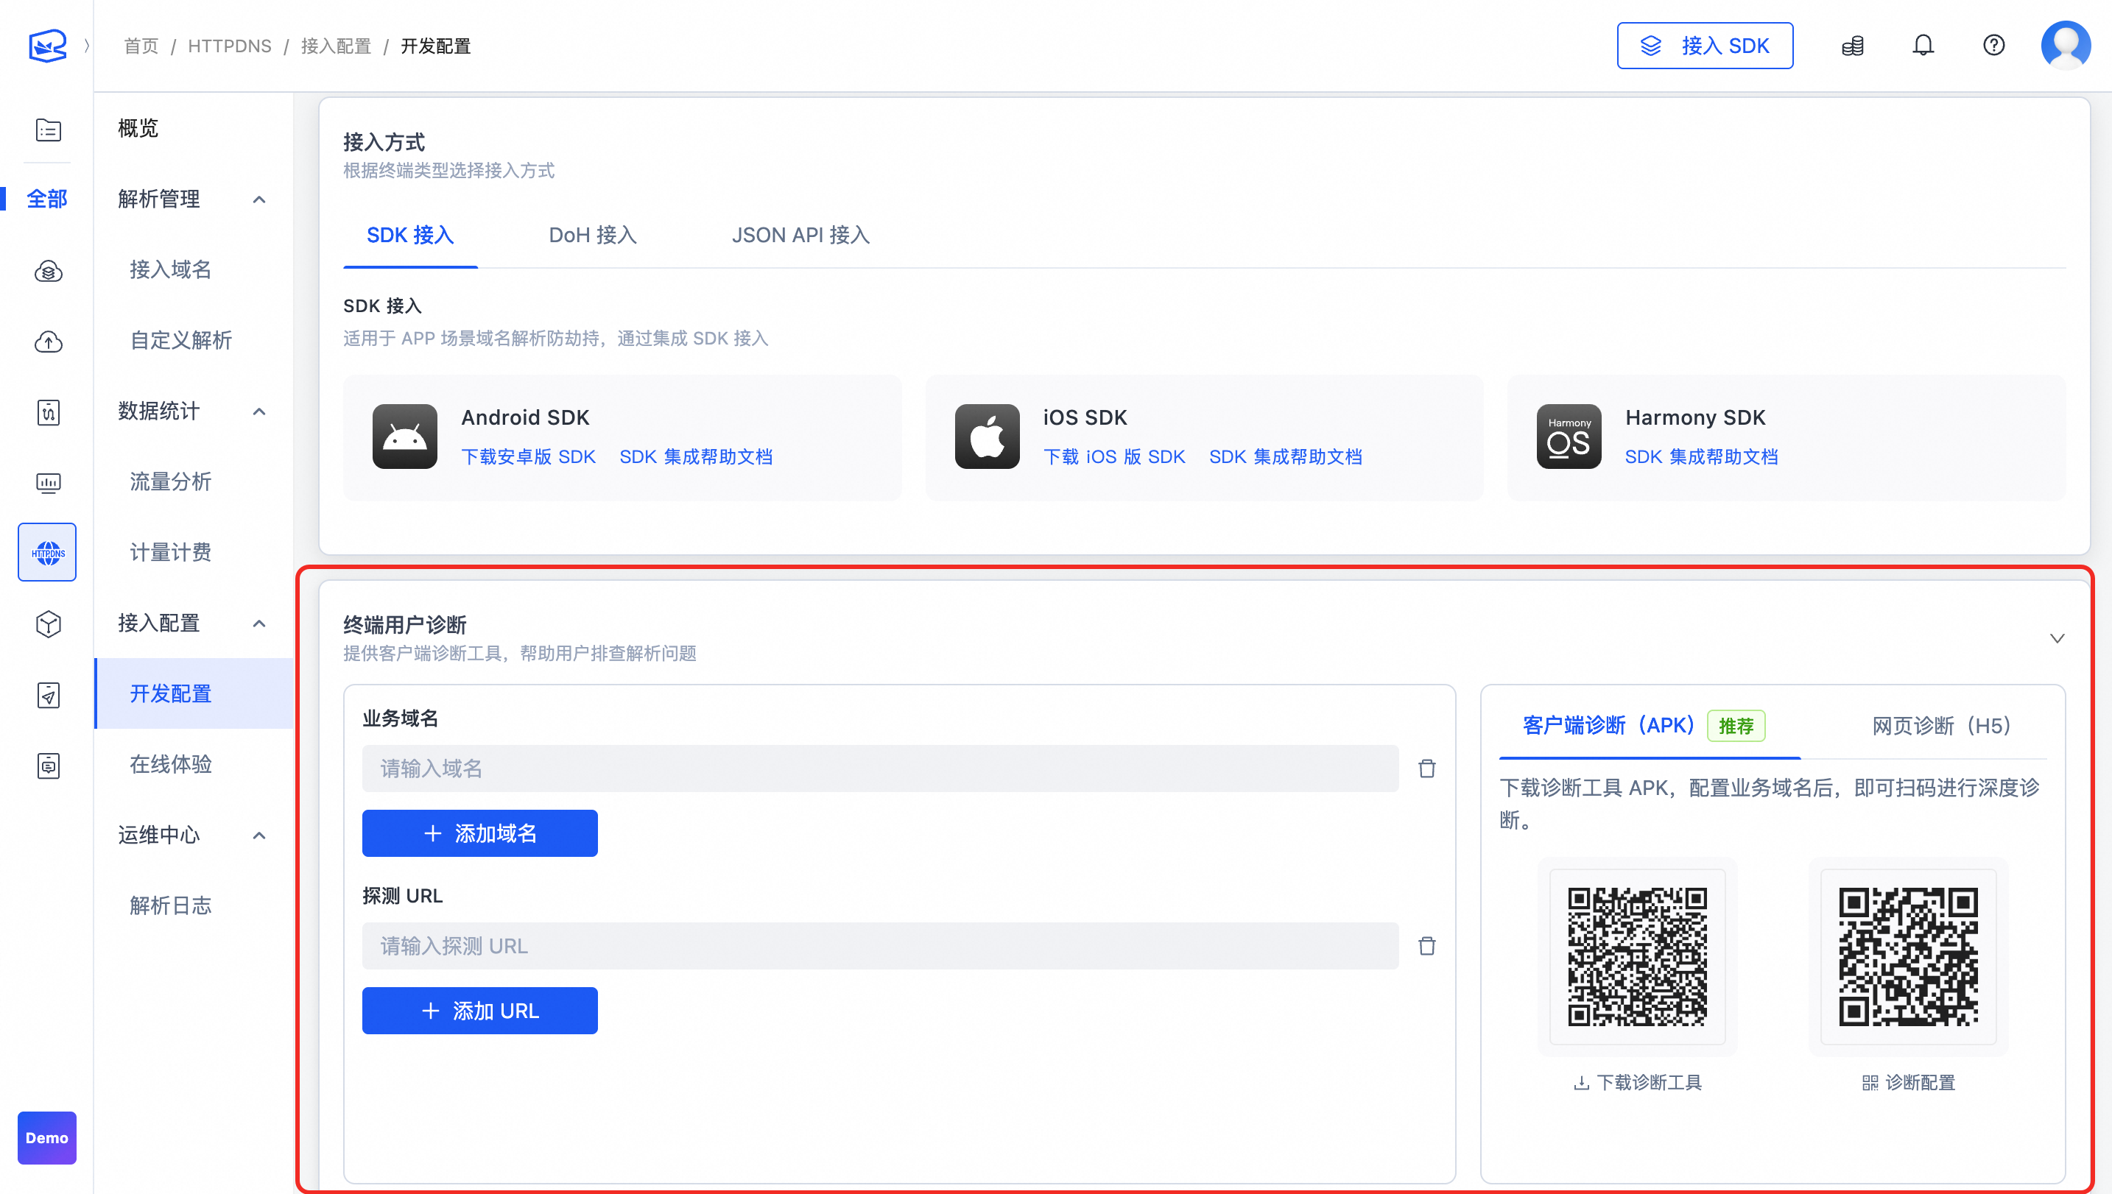Click the 接入 SDK header button
This screenshot has height=1194, width=2112.
pyautogui.click(x=1703, y=46)
